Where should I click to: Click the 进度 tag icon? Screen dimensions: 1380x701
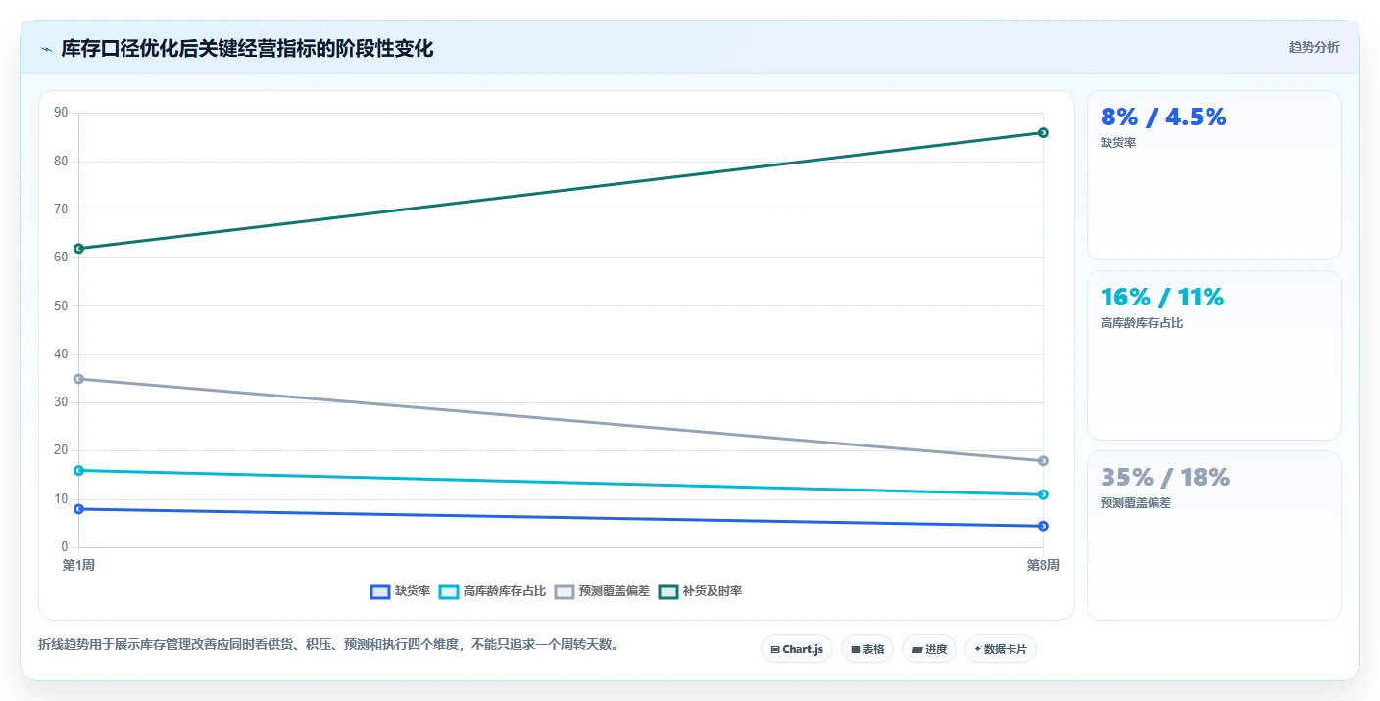916,649
